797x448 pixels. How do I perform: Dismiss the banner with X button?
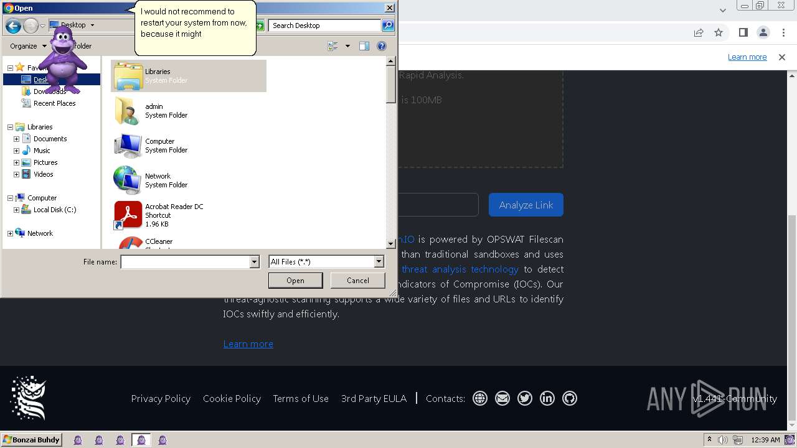(x=782, y=57)
